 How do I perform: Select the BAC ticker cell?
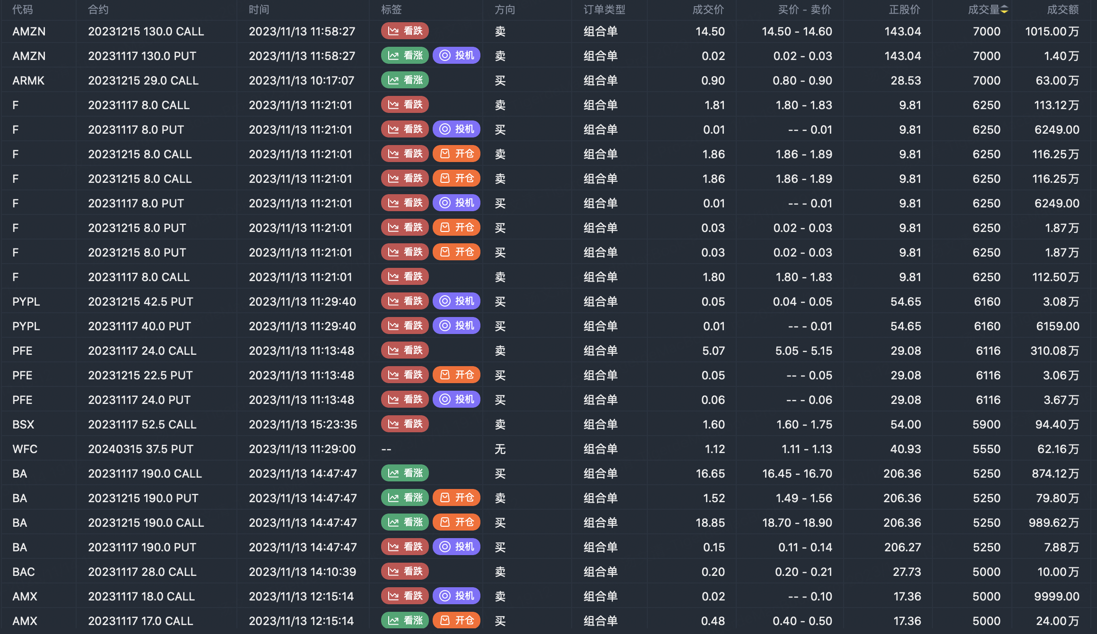pyautogui.click(x=24, y=572)
